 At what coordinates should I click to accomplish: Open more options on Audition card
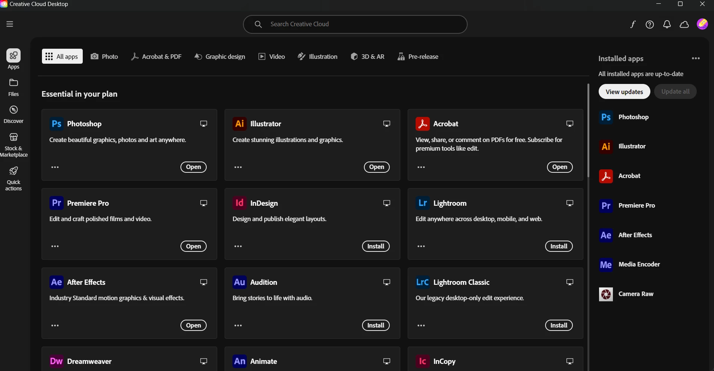coord(238,325)
